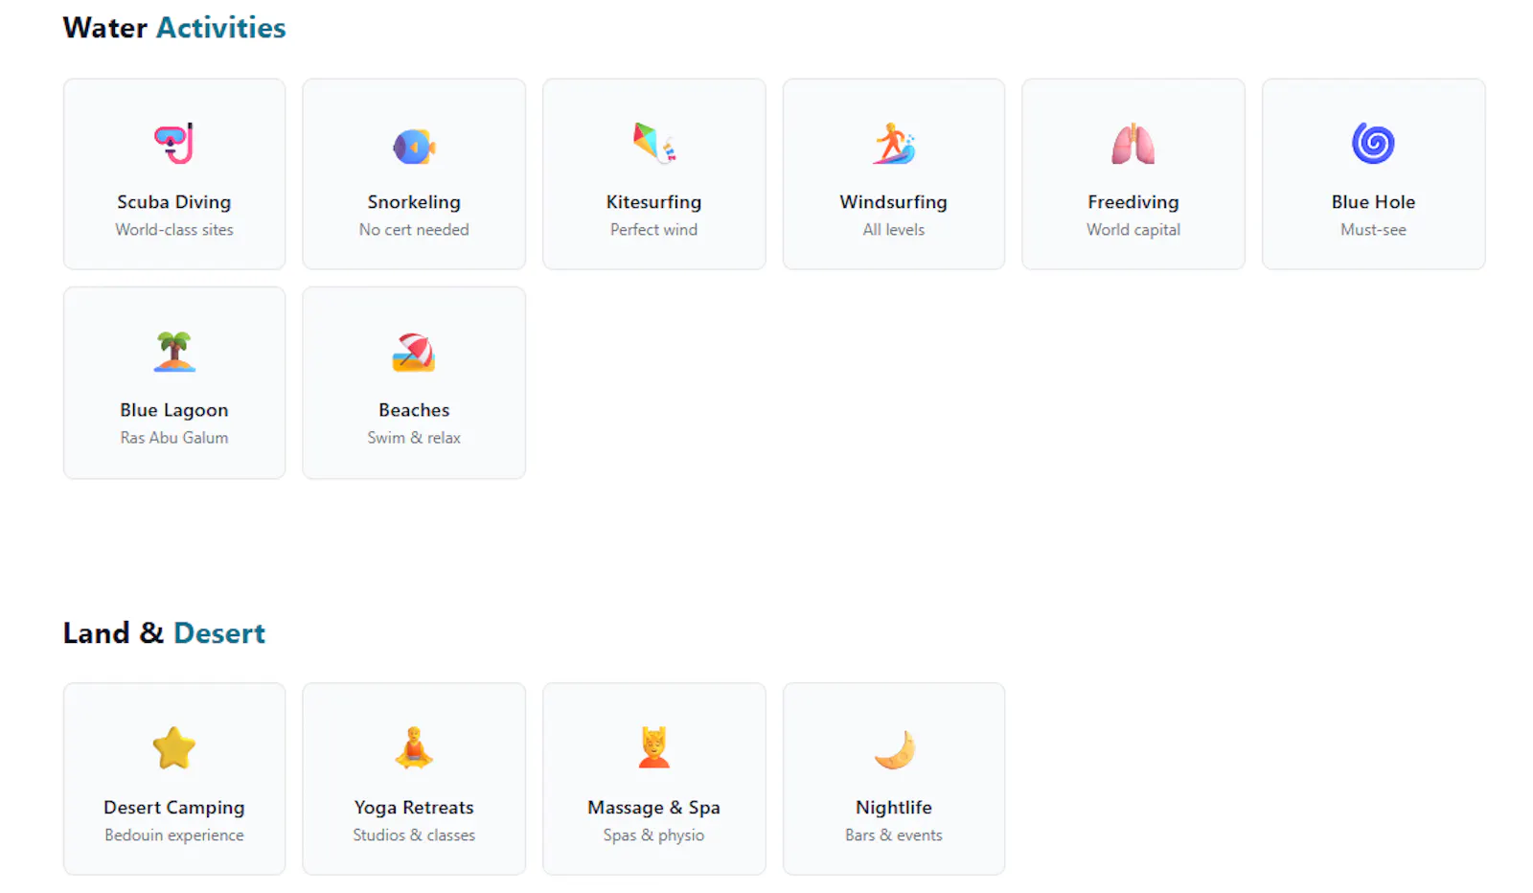Open the Snorkeling card title
Screen dimensions: 1533x893
pos(414,202)
